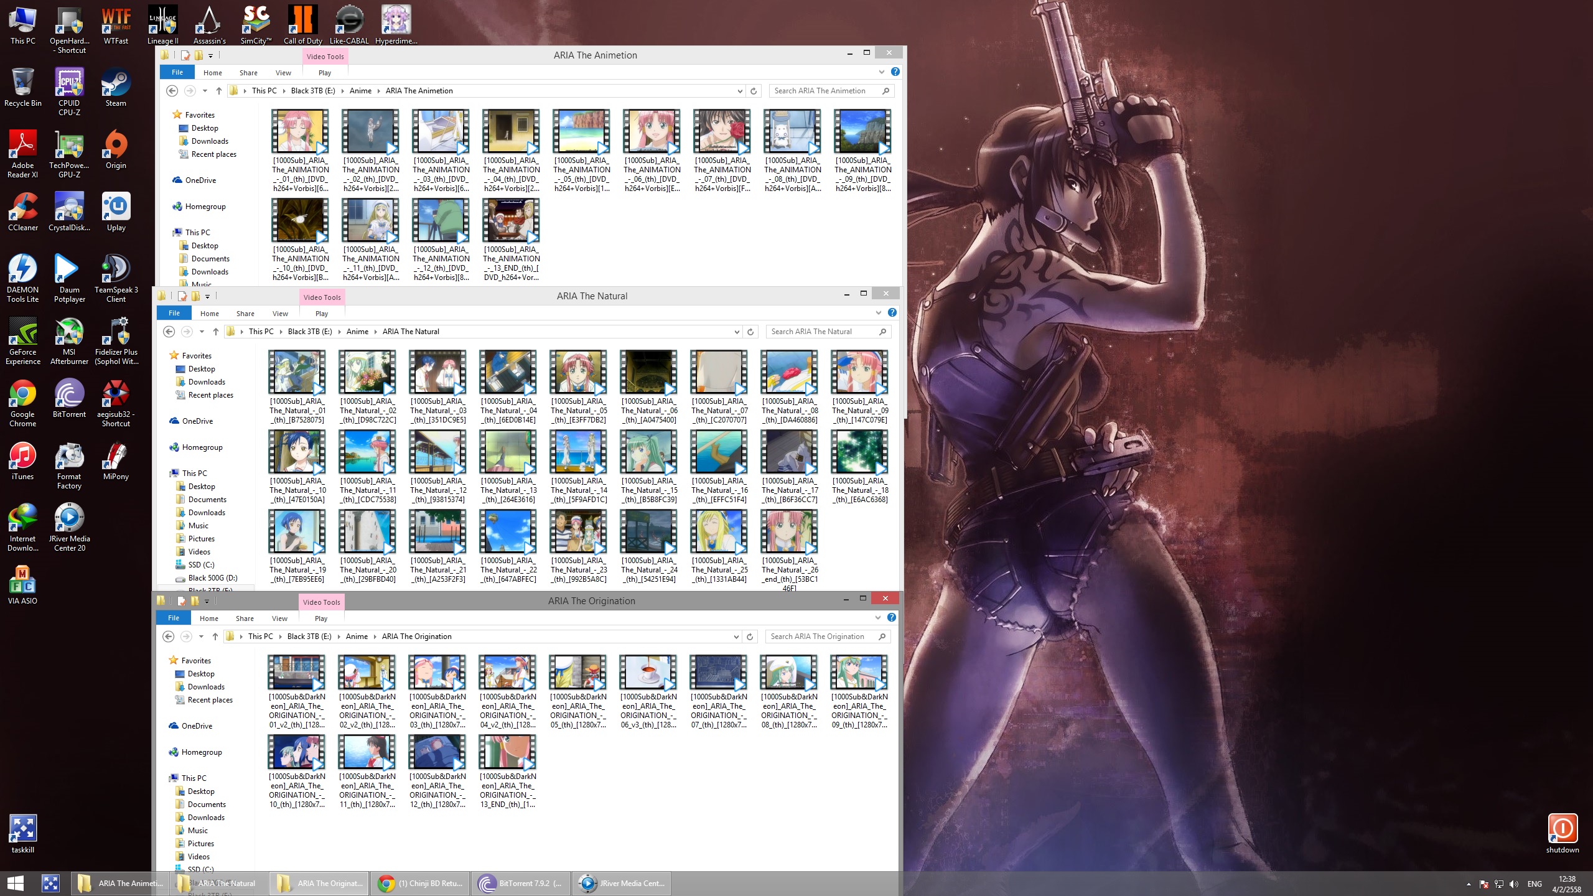Click the Anime breadcrumb in the ARIA The Animetion address bar
This screenshot has width=1593, height=896.
click(x=360, y=91)
